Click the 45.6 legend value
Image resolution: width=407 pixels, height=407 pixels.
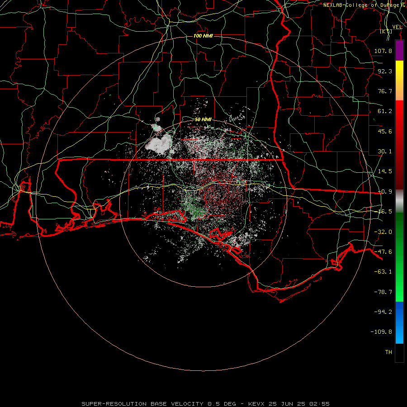pos(385,131)
